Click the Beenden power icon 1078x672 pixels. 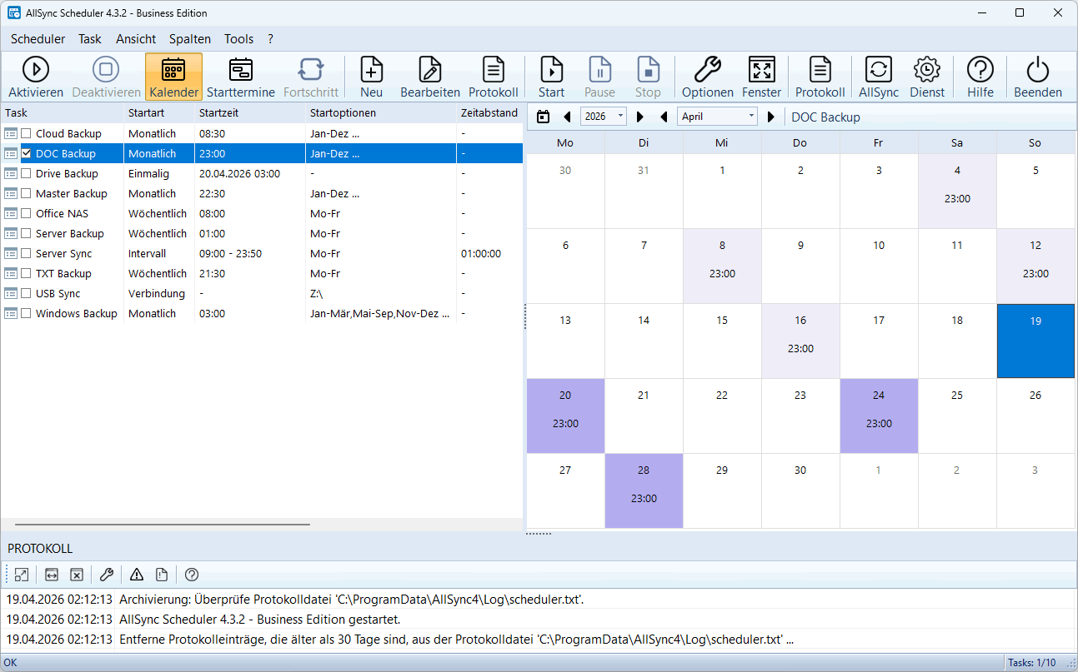[x=1037, y=77]
